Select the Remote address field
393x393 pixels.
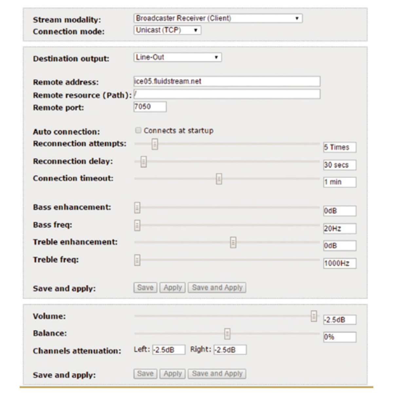click(x=227, y=80)
